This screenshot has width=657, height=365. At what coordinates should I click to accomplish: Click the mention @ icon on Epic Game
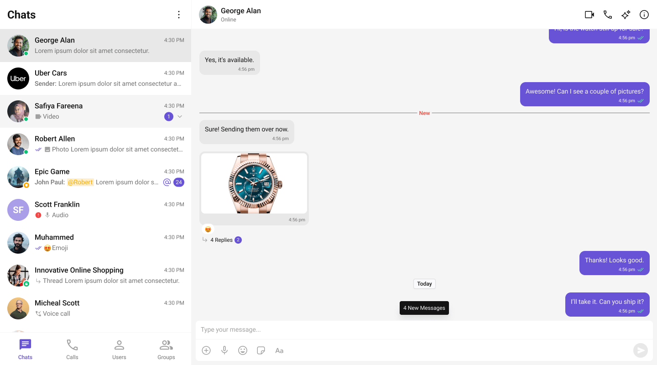tap(167, 182)
